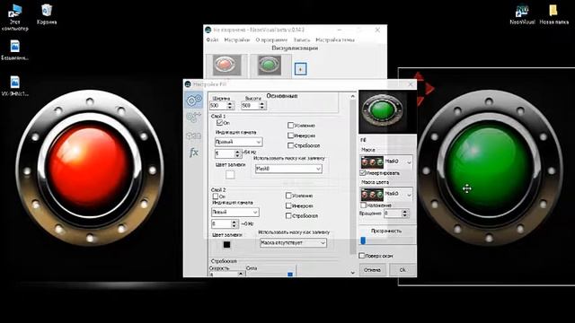The image size is (575, 323).
Task: Open the third sidebar settings icon
Action: pos(194,135)
